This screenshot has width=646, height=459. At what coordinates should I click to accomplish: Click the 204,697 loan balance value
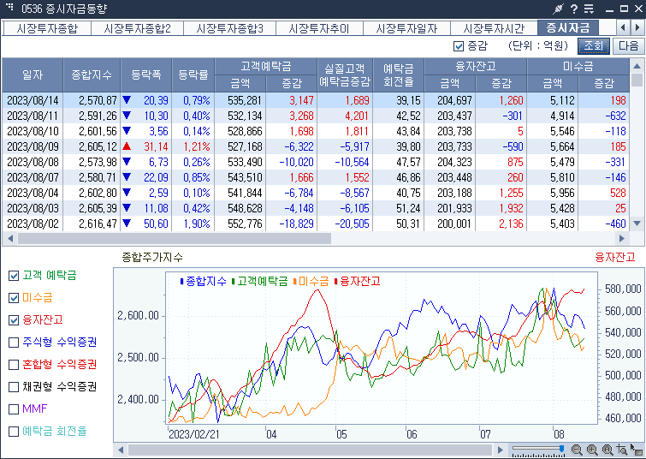(x=454, y=100)
